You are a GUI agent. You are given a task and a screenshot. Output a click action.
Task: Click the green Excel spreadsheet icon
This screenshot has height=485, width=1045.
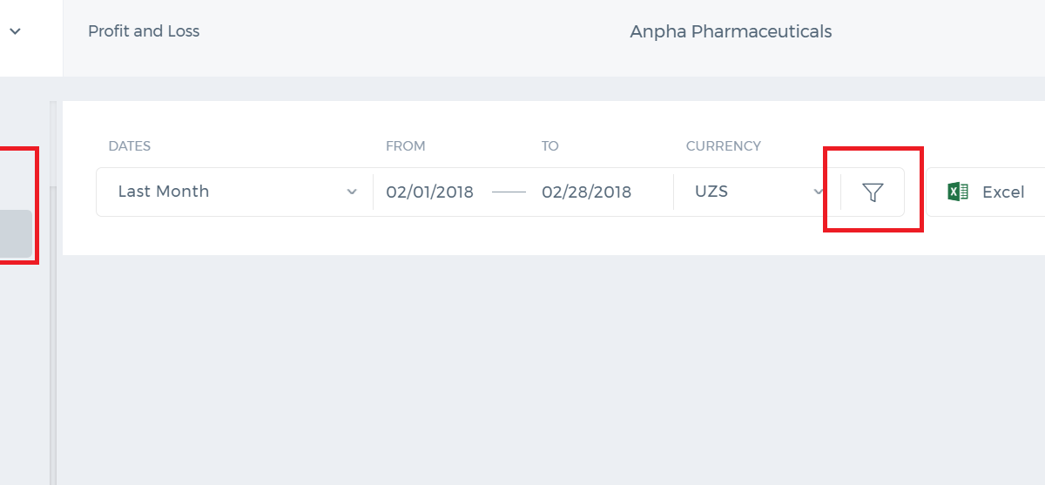coord(958,192)
